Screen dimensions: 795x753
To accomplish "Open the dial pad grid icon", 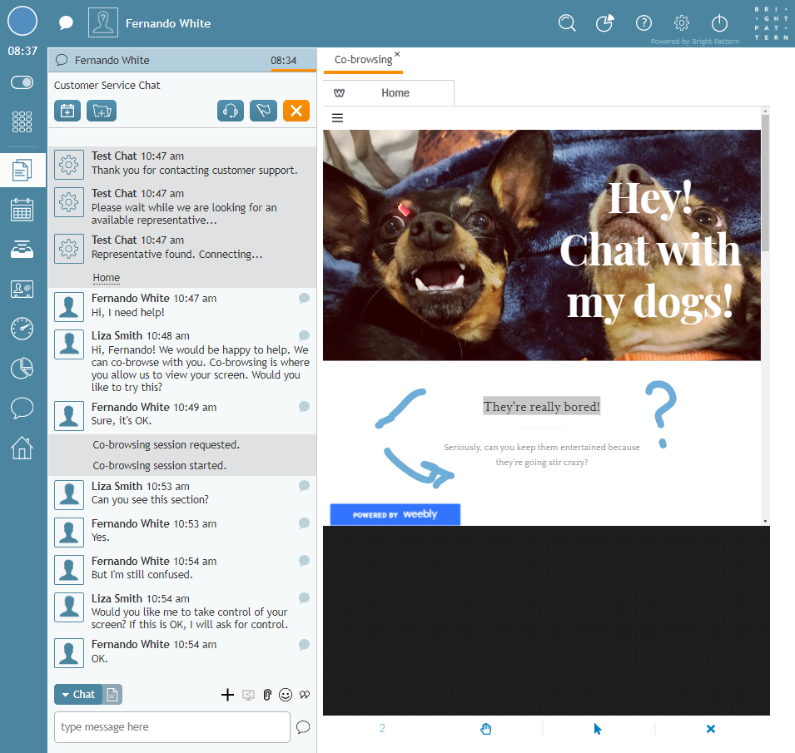I will tap(22, 122).
